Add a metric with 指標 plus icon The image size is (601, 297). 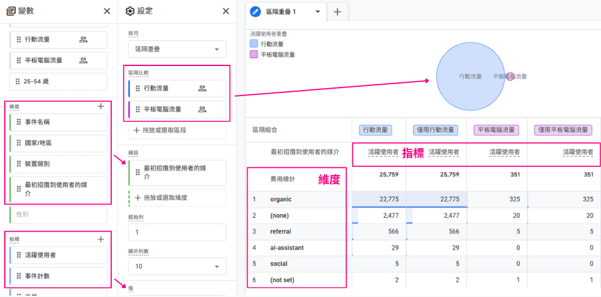(x=101, y=239)
